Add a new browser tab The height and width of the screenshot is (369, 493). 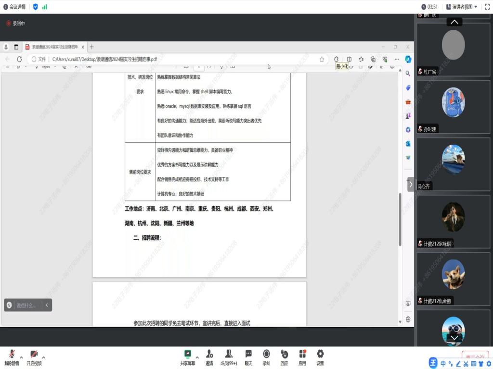tap(92, 47)
